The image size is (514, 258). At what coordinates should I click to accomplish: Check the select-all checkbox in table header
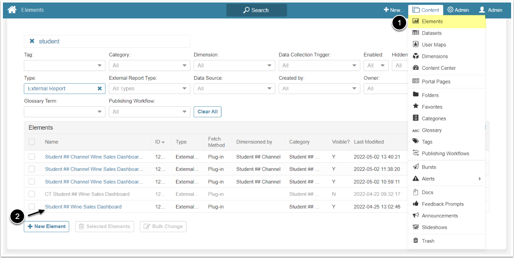pos(32,142)
